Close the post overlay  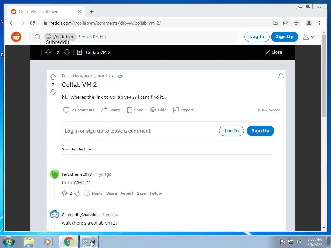pos(273,52)
